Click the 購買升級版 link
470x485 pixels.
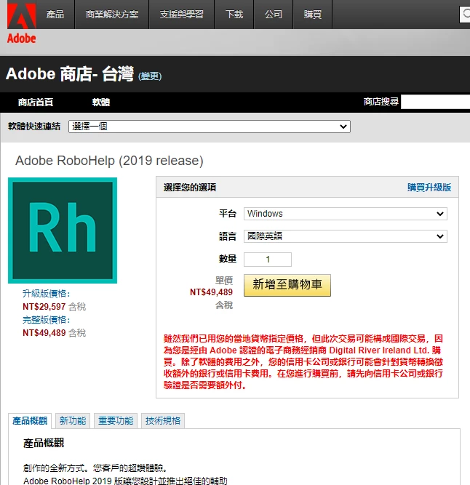pyautogui.click(x=429, y=187)
